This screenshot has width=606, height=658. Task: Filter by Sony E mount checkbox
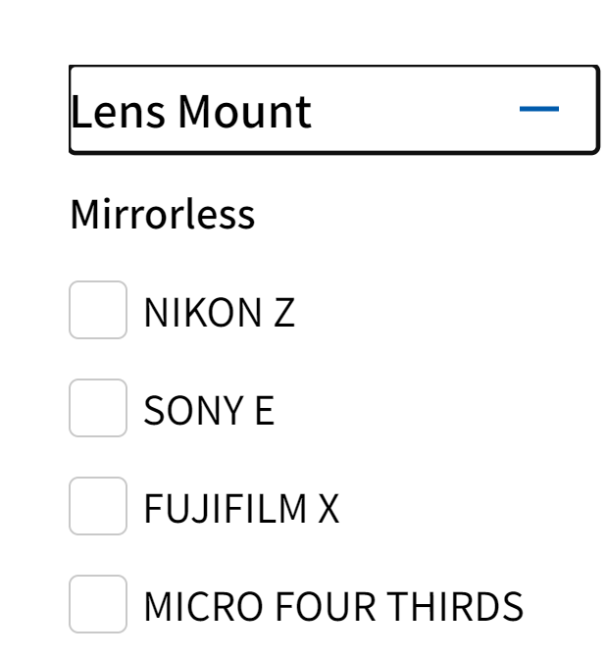click(x=98, y=409)
